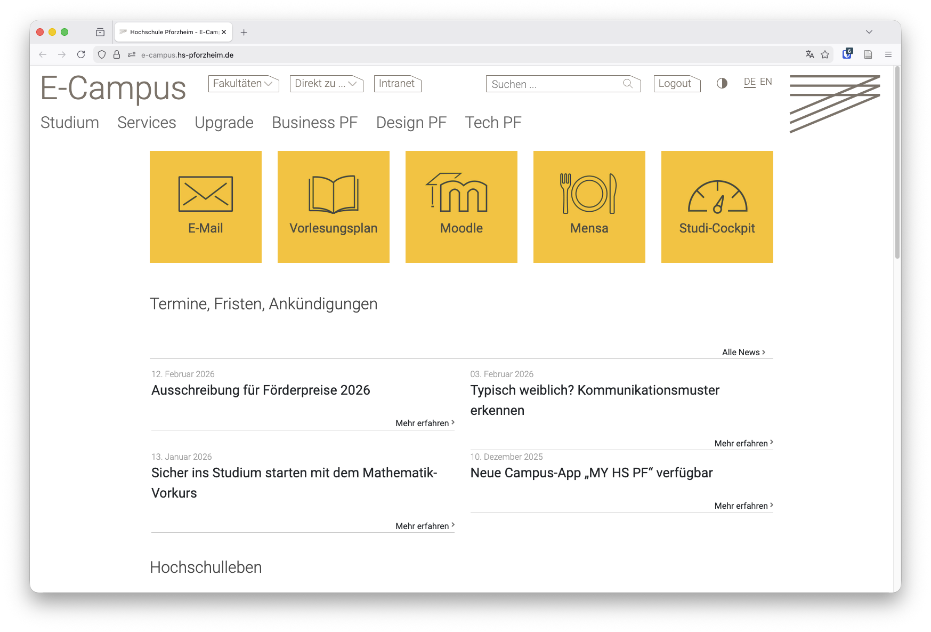Expand the tab list chevron near top right
Image resolution: width=931 pixels, height=632 pixels.
869,32
